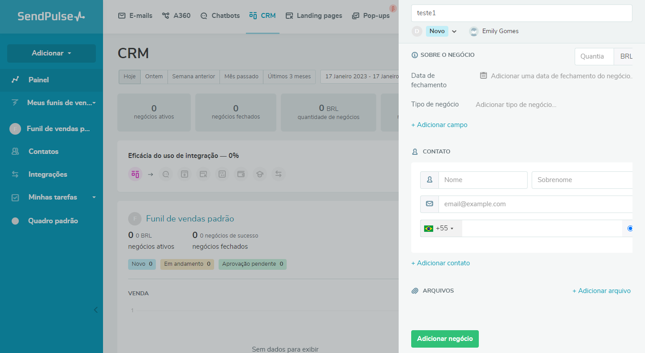Image resolution: width=645 pixels, height=353 pixels.
Task: Open the Novo stage dropdown chevron
Action: (454, 31)
